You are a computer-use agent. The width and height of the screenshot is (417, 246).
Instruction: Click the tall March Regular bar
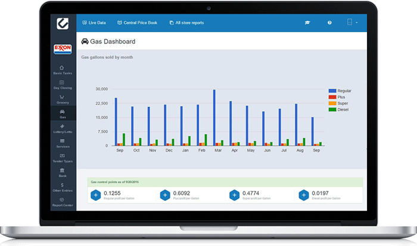(x=214, y=118)
